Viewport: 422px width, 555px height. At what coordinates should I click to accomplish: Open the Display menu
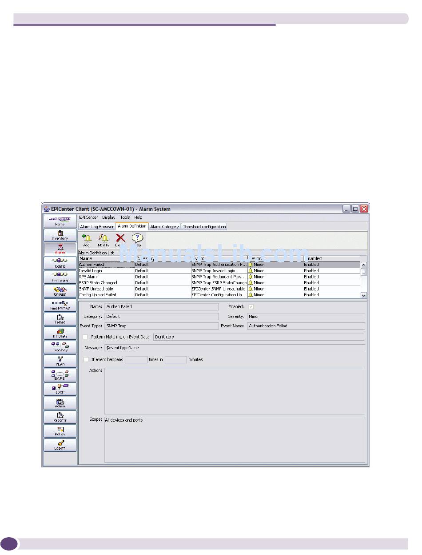tap(109, 217)
